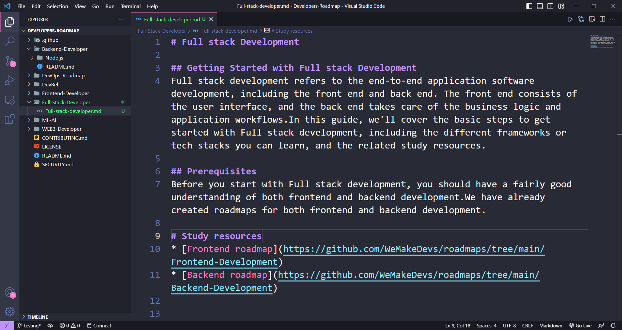Screen dimensions: 622x330
Task: Open Manage via the gear icon
Action: click(10, 312)
